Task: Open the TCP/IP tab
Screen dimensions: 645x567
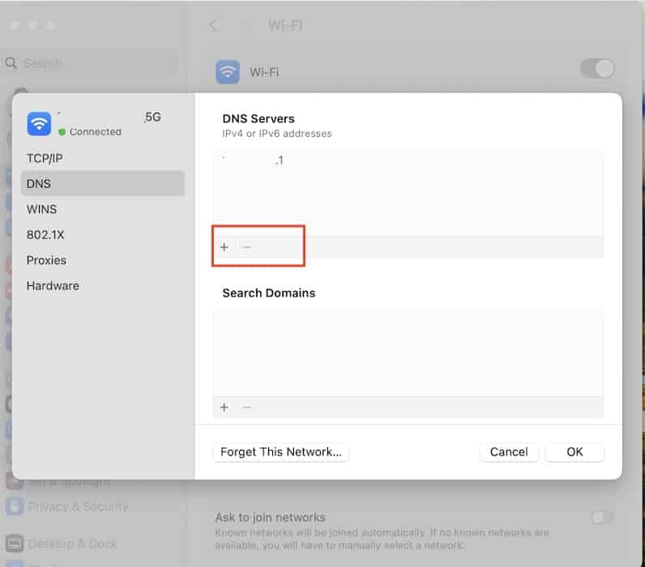Action: coord(45,158)
